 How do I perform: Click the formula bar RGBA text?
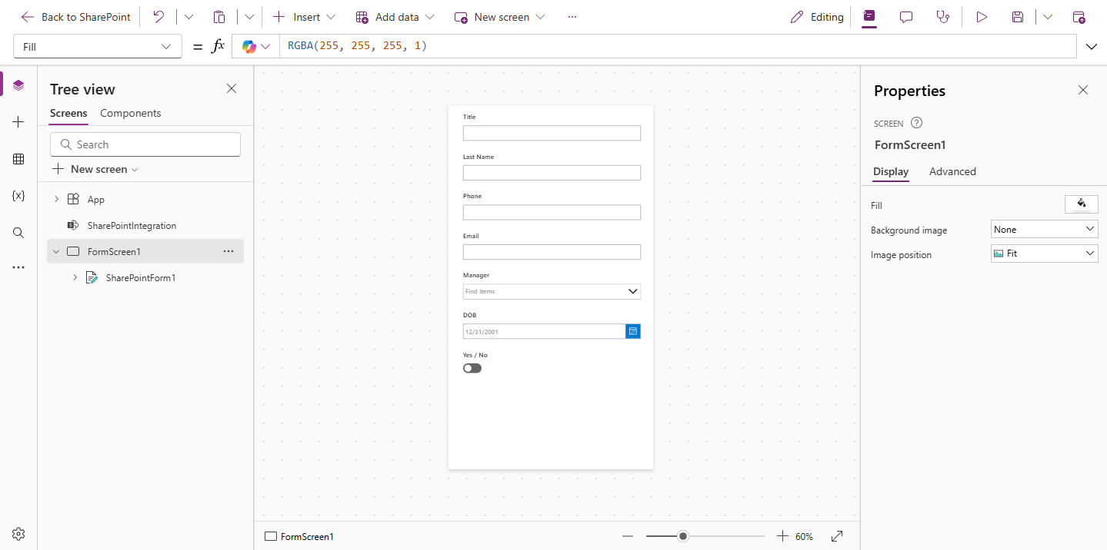[357, 46]
